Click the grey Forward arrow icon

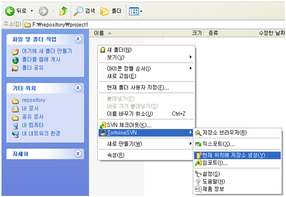point(43,11)
